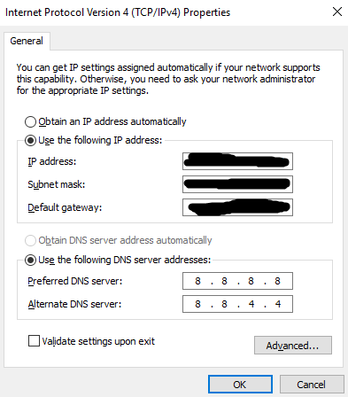Click the Subnet mask input field
Screen dimensions: 348x397
tap(237, 184)
